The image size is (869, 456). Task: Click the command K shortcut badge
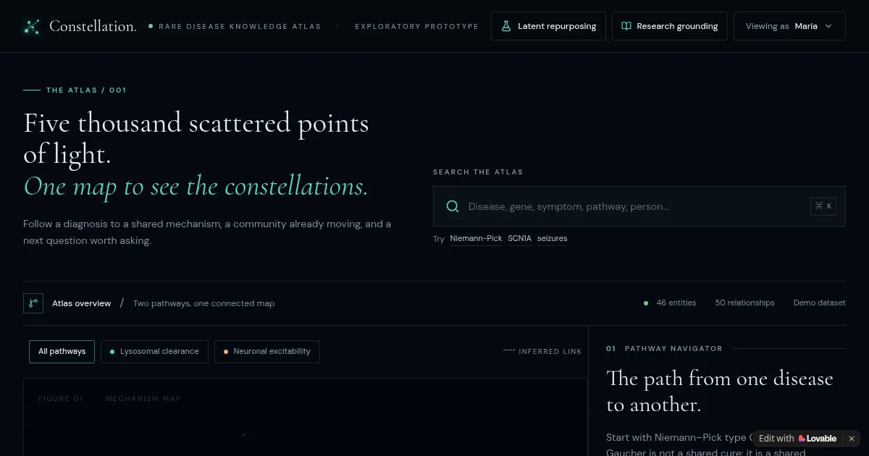point(823,206)
